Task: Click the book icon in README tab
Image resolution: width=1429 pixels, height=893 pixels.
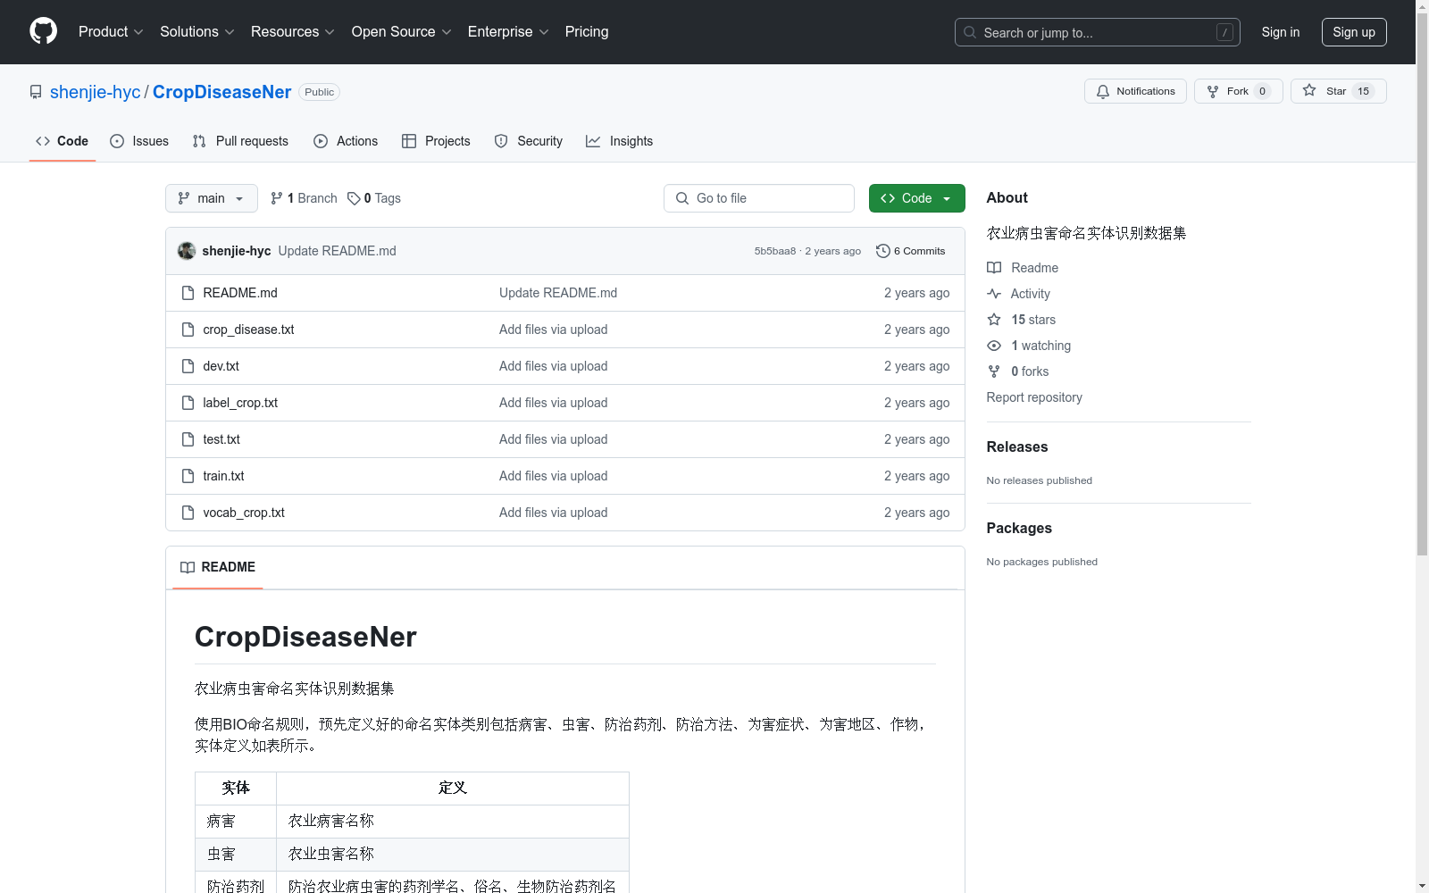Action: click(x=188, y=567)
